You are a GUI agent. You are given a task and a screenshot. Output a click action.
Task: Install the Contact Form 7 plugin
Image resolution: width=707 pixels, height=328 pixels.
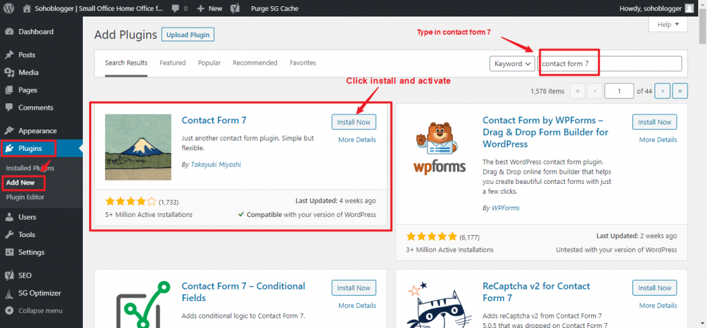point(353,122)
